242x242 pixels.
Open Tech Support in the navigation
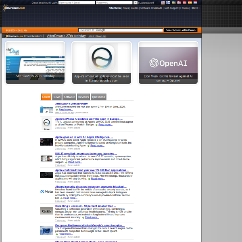171,8
